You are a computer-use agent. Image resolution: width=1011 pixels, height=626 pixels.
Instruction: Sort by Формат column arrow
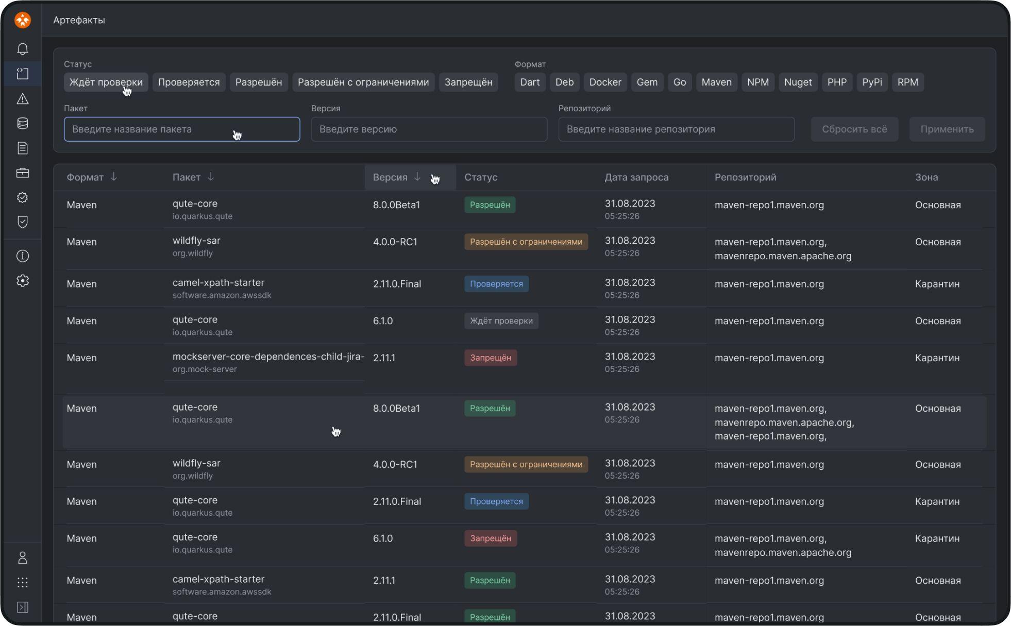pyautogui.click(x=114, y=177)
